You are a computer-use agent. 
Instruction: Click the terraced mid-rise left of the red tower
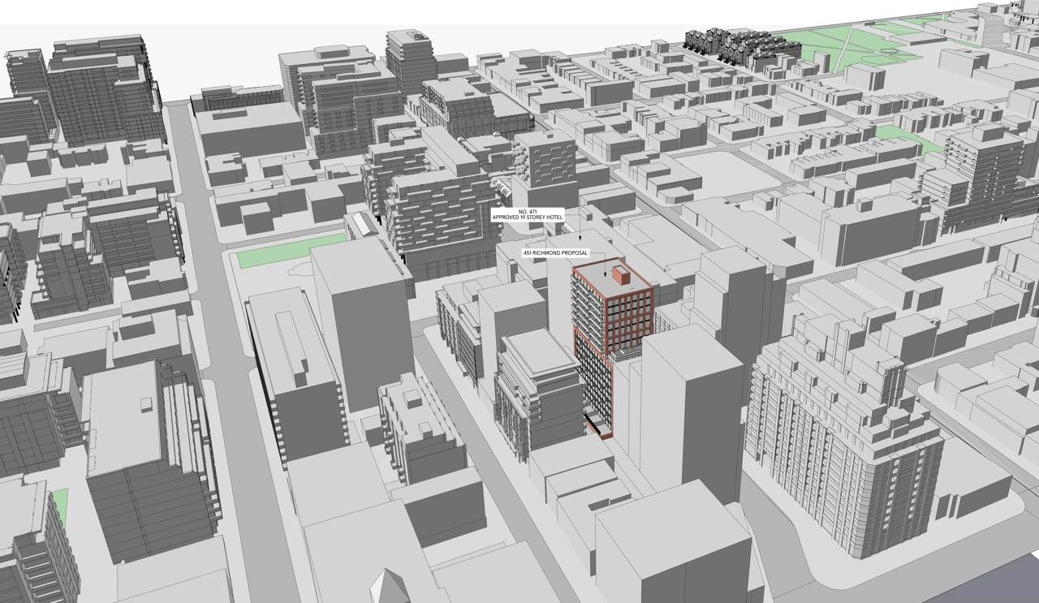point(536,390)
